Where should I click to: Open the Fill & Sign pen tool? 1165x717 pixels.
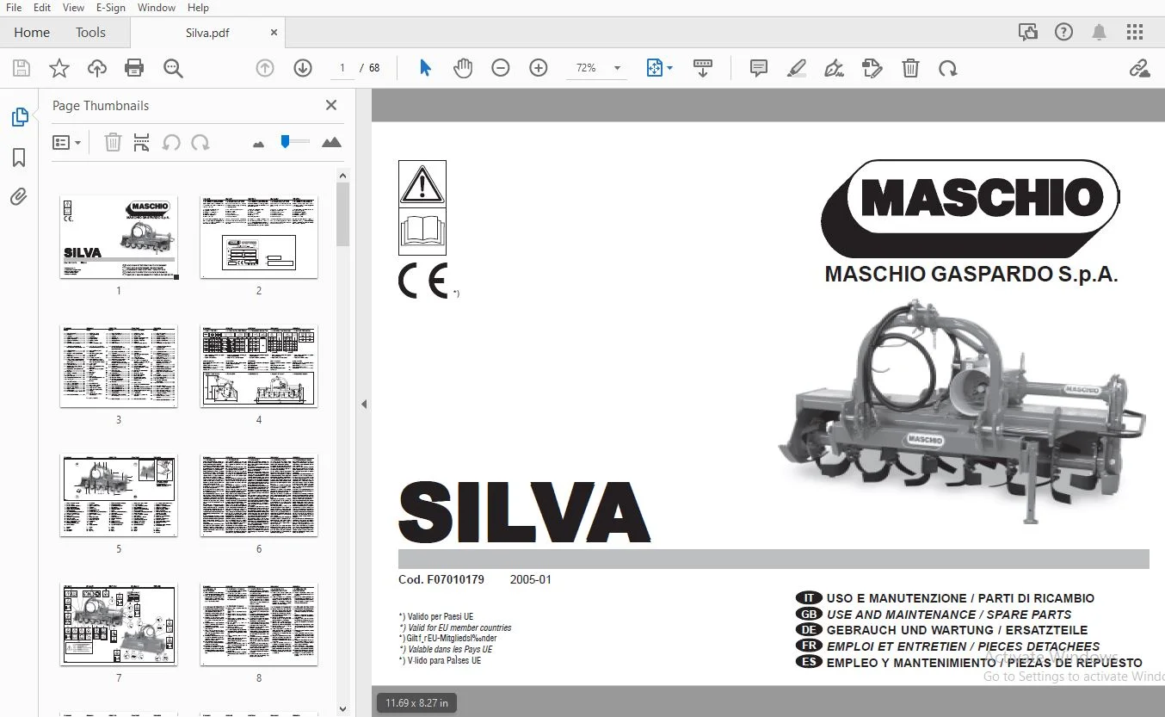coord(834,68)
